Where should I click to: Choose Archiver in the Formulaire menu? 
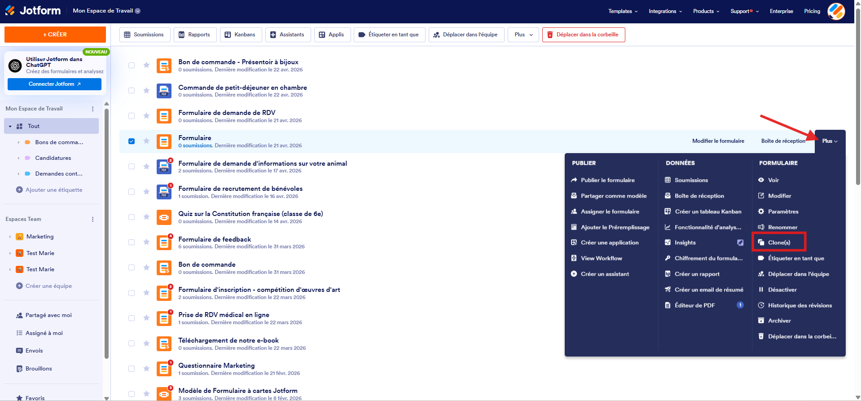(775, 321)
